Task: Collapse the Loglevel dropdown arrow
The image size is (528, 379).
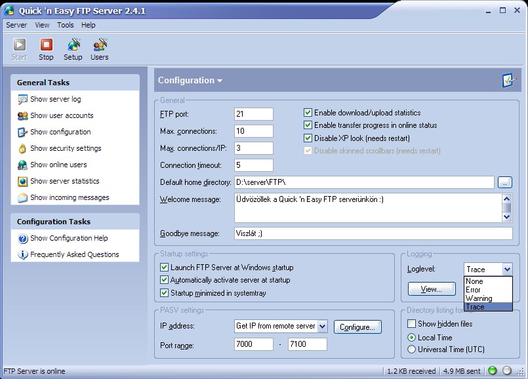Action: pos(507,269)
